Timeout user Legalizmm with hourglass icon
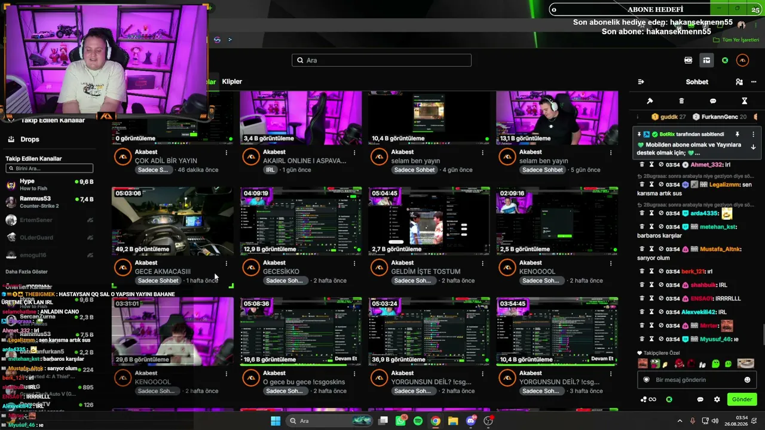This screenshot has height=430, width=765. click(x=651, y=185)
